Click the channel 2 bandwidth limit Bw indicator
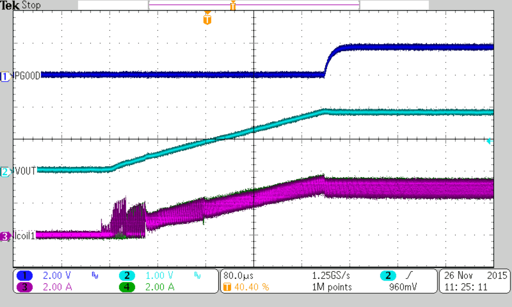The height and width of the screenshot is (307, 512). [198, 275]
